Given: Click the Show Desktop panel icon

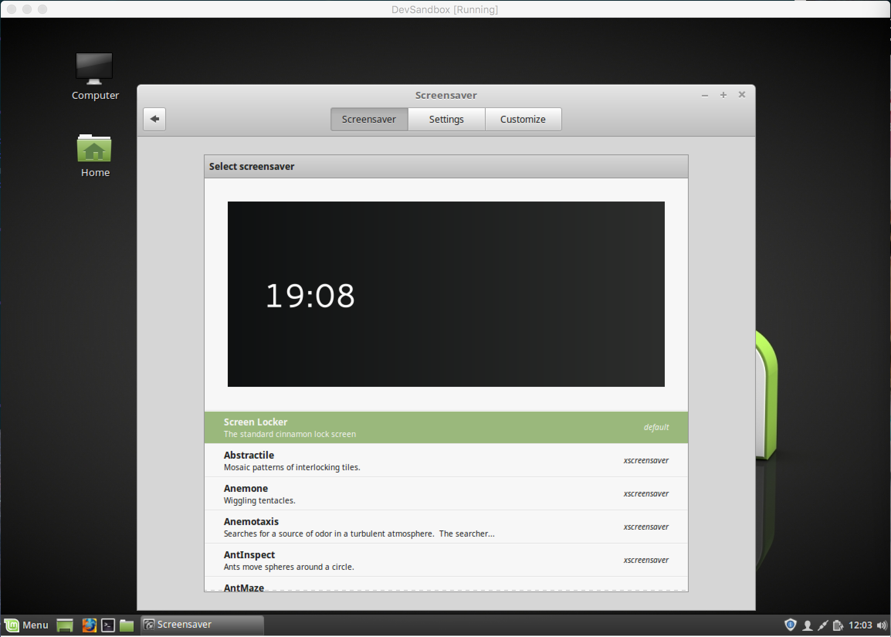Looking at the screenshot, I should tap(65, 625).
